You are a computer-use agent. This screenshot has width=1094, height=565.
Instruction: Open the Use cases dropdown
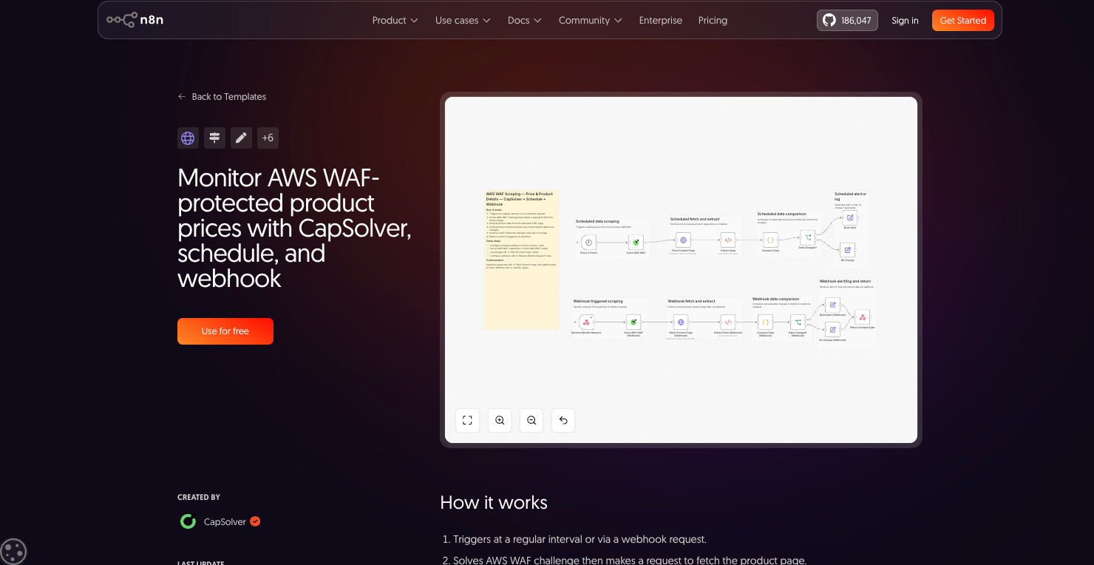pos(462,20)
